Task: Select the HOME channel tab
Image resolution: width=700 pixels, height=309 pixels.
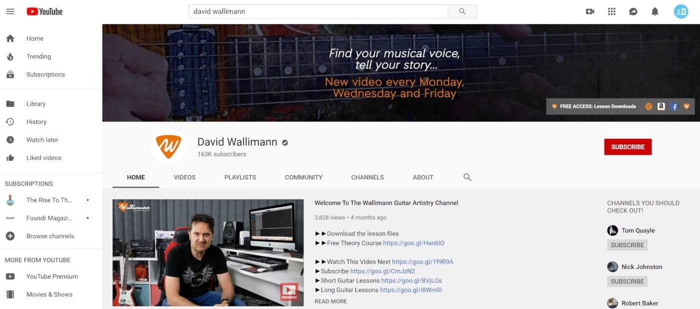Action: pyautogui.click(x=136, y=177)
